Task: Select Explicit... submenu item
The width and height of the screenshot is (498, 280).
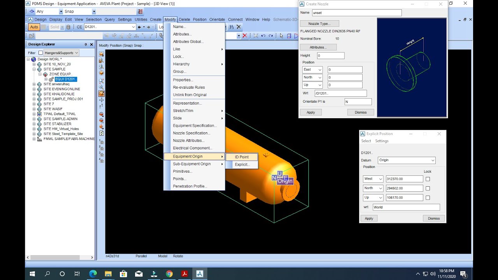Action: click(242, 164)
